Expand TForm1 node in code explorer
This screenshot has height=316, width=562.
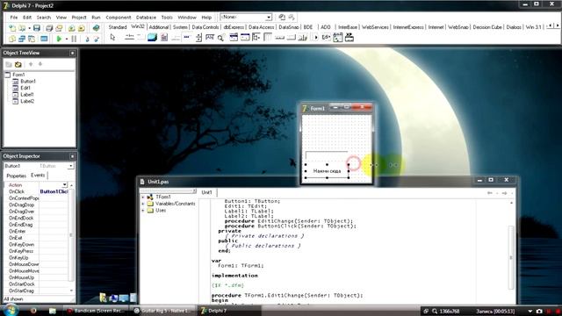[143, 197]
